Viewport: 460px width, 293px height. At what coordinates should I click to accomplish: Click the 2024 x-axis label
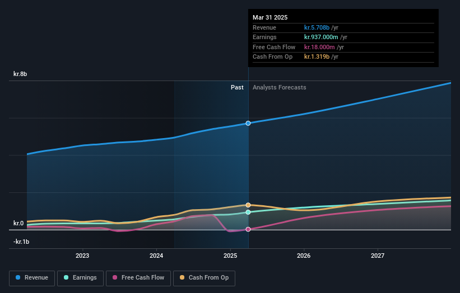click(x=156, y=256)
